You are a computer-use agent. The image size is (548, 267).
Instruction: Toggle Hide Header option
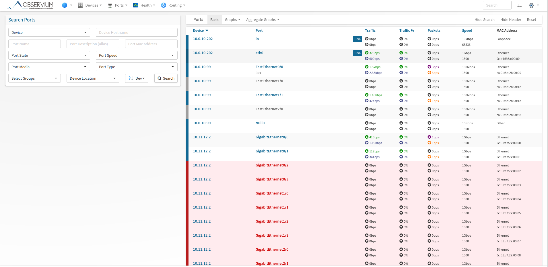tap(510, 19)
